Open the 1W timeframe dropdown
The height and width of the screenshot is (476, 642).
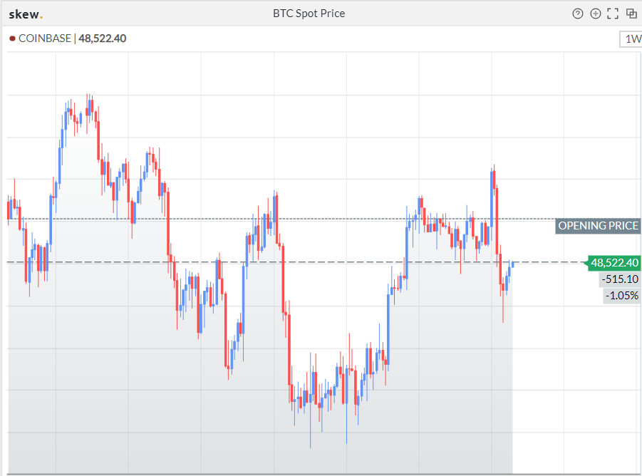631,39
